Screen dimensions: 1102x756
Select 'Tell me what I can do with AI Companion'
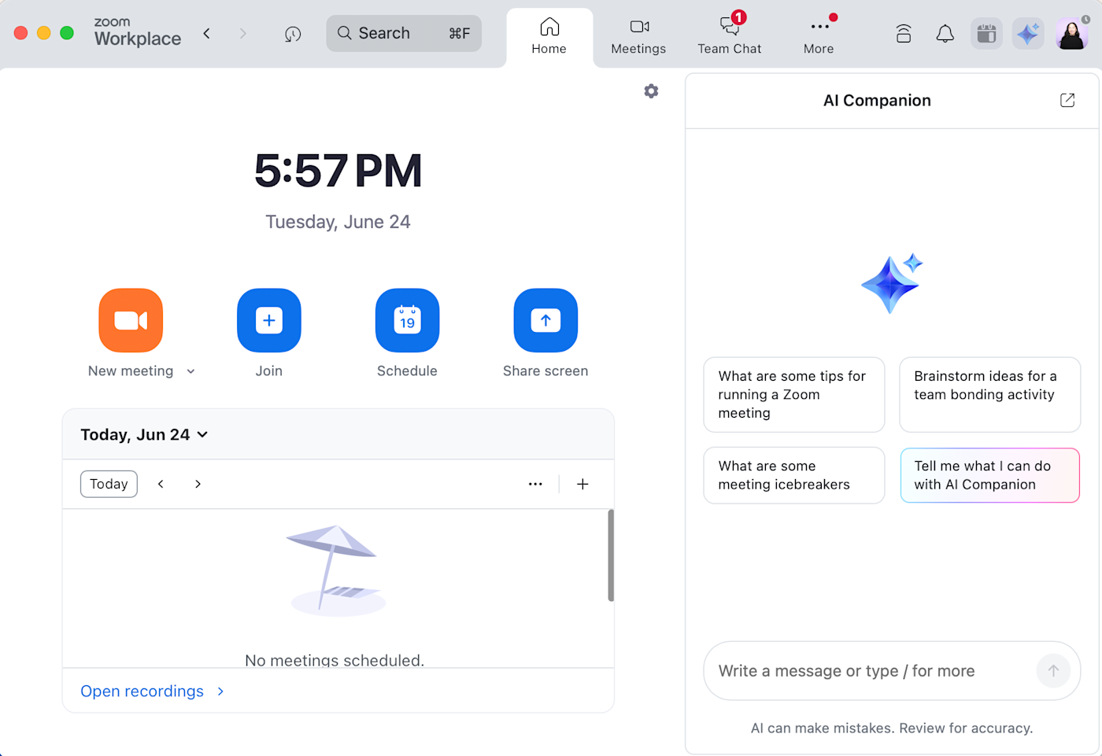click(x=989, y=475)
